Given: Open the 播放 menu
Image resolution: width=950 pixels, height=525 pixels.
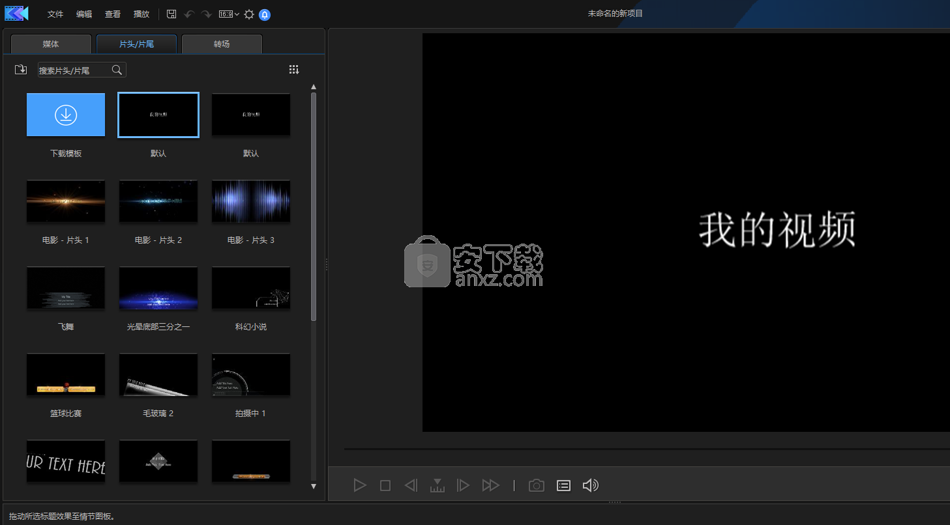Looking at the screenshot, I should [x=141, y=14].
